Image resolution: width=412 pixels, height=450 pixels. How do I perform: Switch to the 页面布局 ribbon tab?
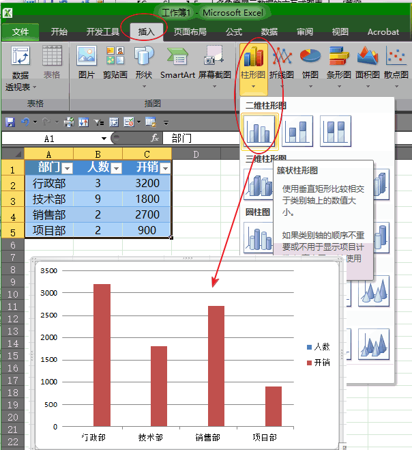[x=190, y=31]
